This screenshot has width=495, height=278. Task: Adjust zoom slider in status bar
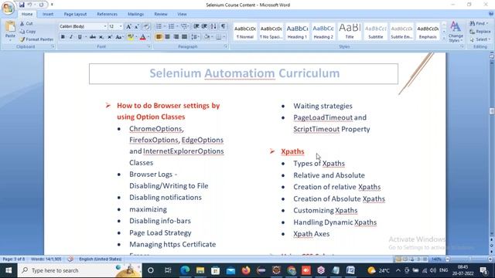(469, 259)
